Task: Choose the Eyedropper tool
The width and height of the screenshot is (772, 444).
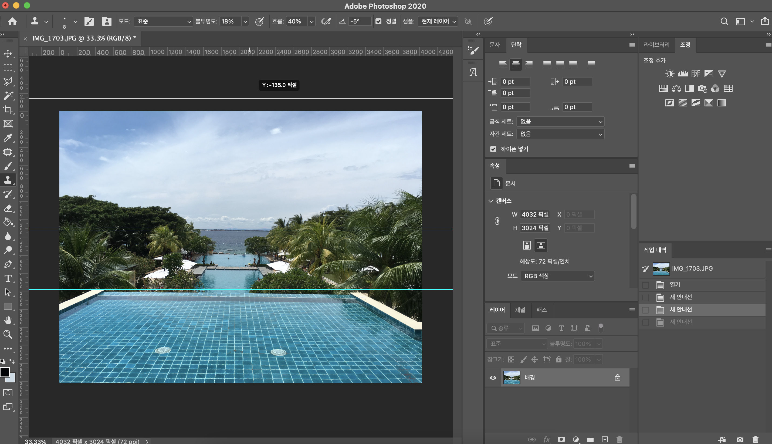Action: click(x=8, y=138)
